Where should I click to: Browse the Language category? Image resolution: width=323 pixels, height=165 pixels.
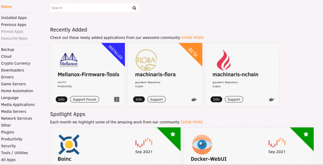(10, 98)
